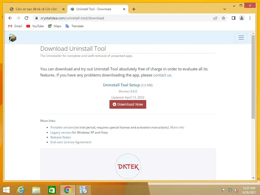Open File Explorer from the taskbar
This screenshot has height=195, width=260.
pos(36,190)
